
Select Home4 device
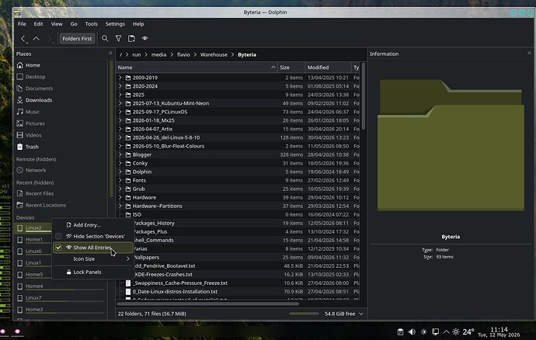pos(60,286)
